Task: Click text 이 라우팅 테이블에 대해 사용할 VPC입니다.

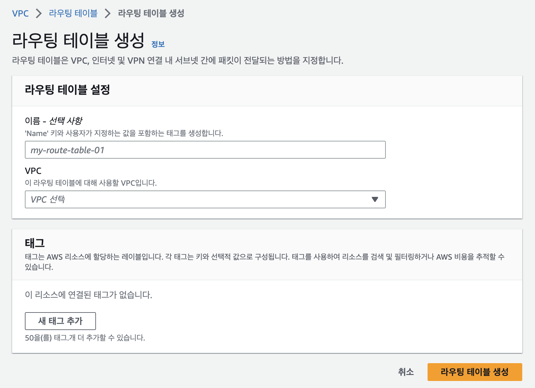Action: click(91, 183)
